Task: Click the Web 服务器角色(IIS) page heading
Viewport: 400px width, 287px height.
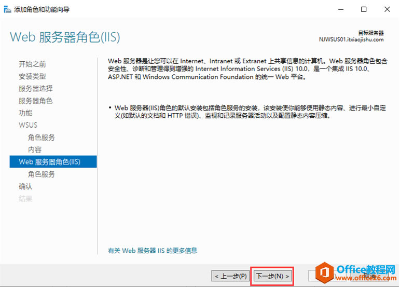Action: coord(65,37)
